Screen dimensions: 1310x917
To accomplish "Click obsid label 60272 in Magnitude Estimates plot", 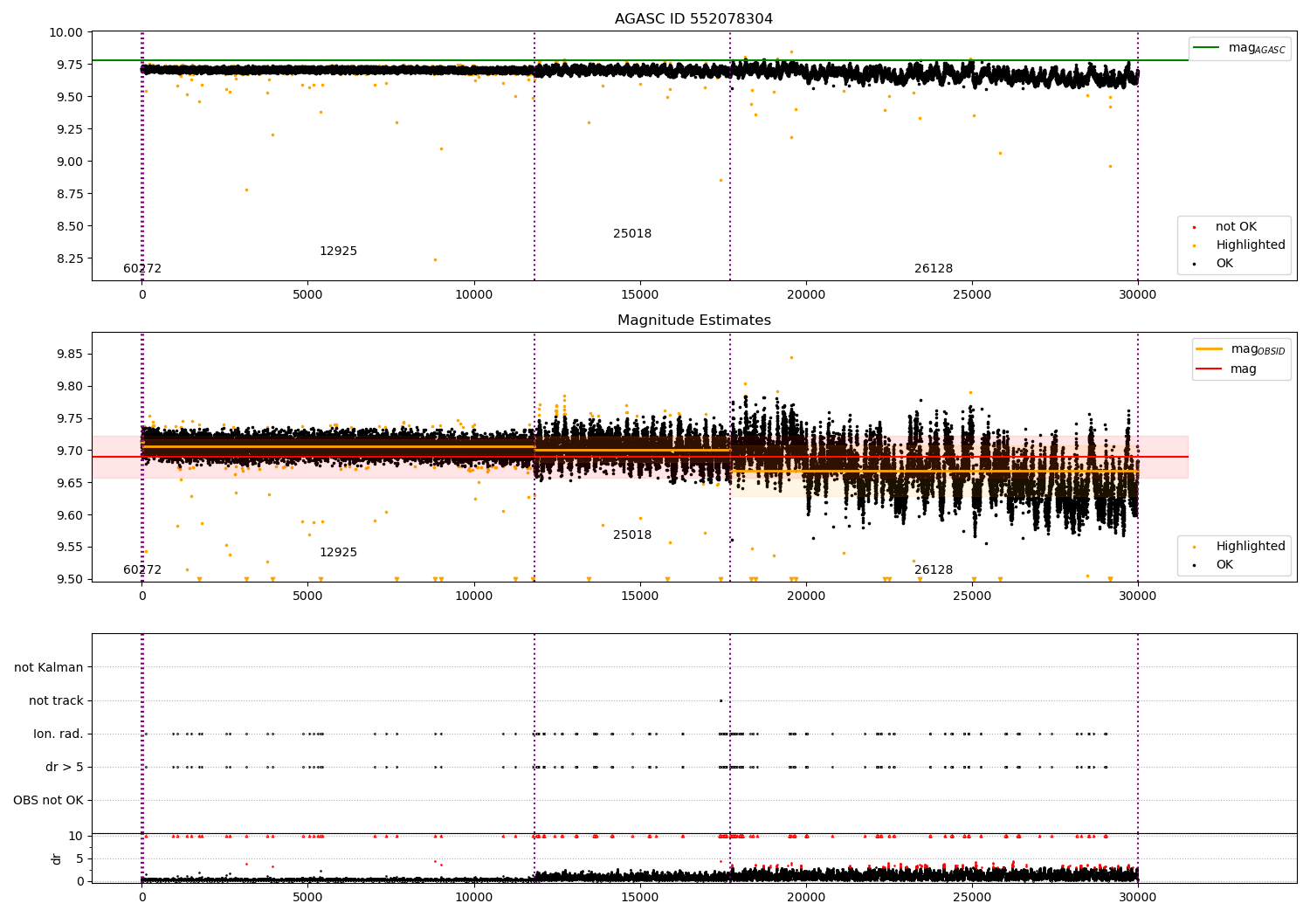I will [142, 570].
